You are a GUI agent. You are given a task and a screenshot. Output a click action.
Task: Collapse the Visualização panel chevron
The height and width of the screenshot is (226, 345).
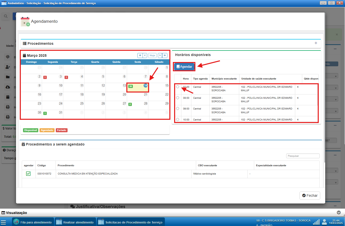pyautogui.click(x=338, y=212)
